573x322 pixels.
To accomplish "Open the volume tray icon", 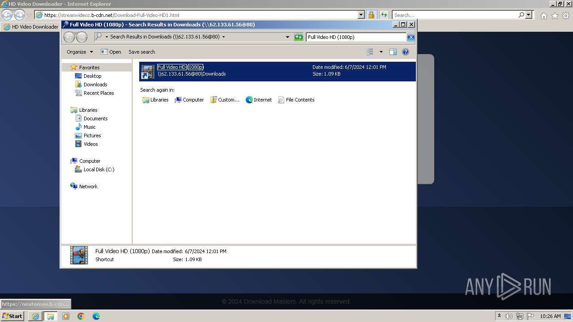I will click(x=509, y=316).
